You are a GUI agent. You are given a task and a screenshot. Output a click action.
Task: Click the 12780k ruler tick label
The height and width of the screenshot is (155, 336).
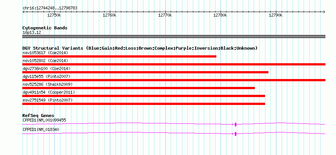click(220, 15)
